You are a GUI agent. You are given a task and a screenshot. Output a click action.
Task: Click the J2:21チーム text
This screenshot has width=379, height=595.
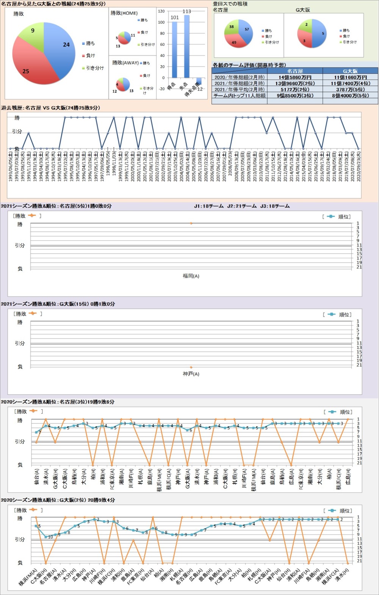[242, 206]
